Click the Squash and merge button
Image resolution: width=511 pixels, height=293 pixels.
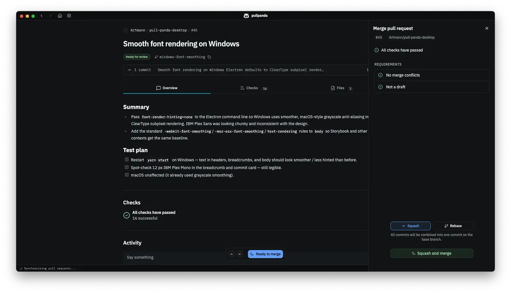[x=432, y=253]
